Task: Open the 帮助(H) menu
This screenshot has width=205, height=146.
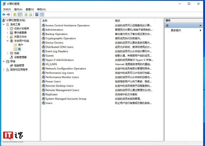Action: click(x=41, y=9)
